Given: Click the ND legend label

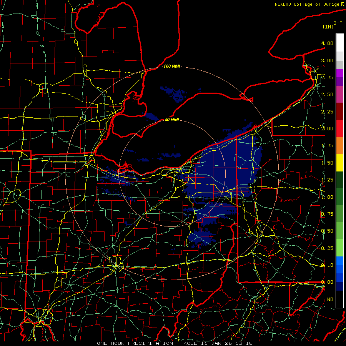Looking at the screenshot, I should pos(330,299).
